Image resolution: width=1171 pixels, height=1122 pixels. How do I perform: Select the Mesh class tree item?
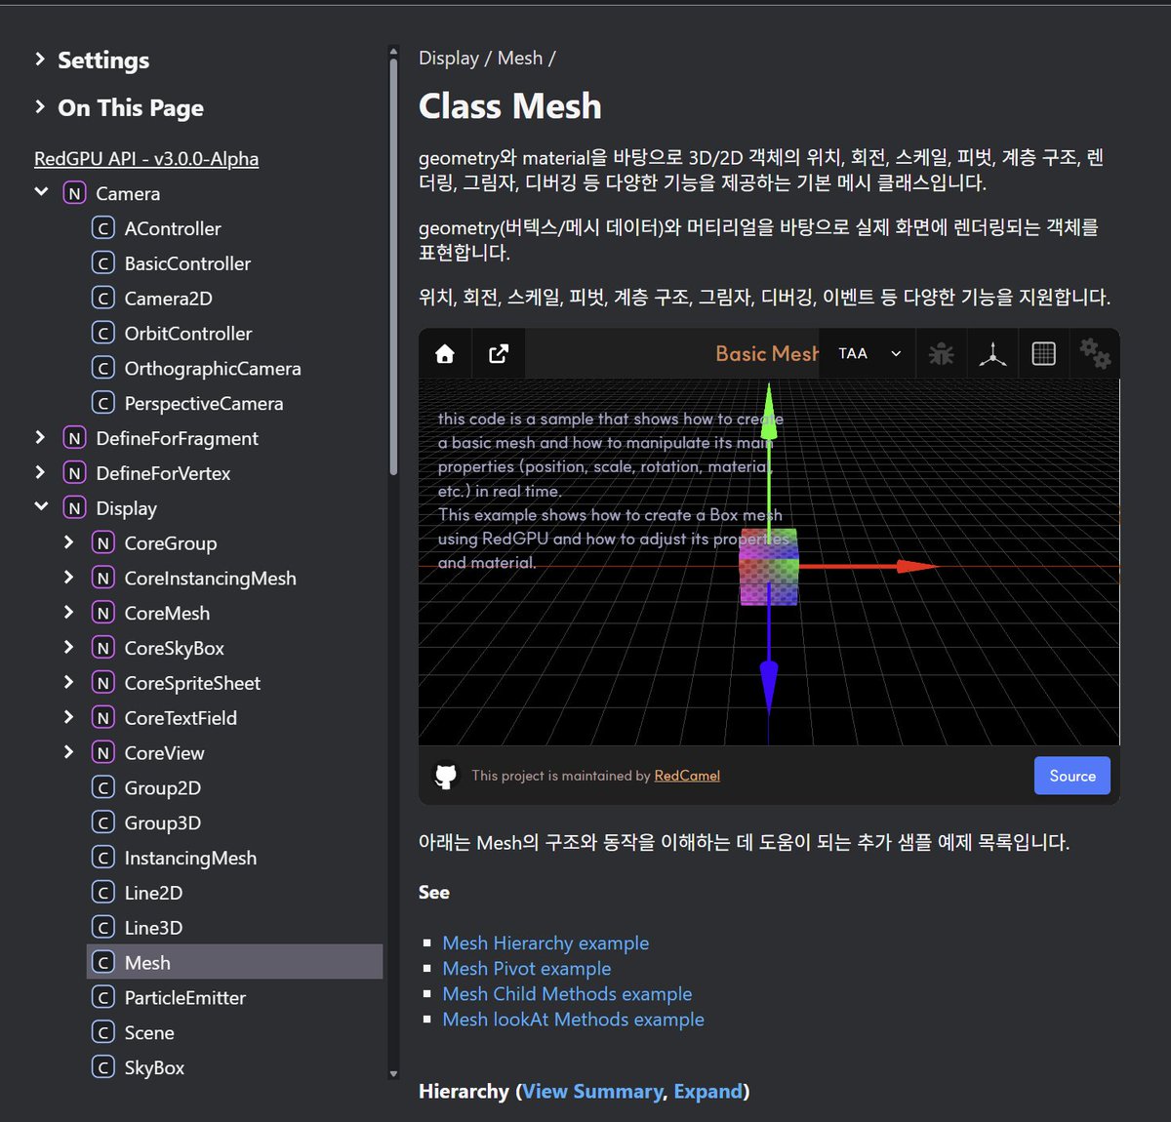pos(235,962)
